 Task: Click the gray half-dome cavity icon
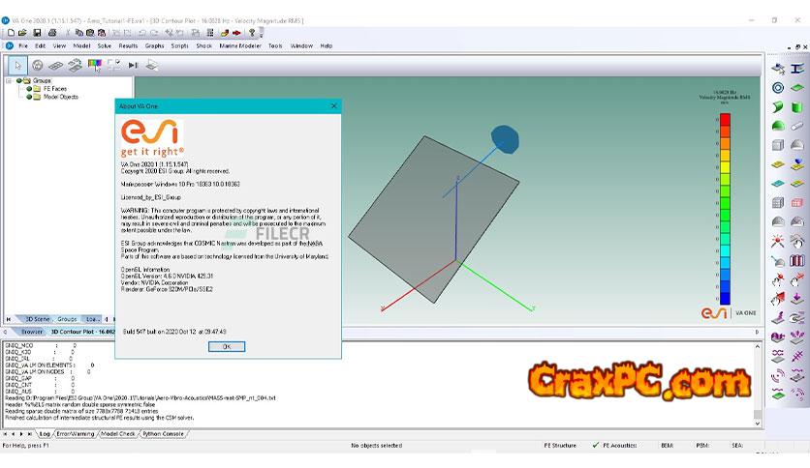[797, 145]
